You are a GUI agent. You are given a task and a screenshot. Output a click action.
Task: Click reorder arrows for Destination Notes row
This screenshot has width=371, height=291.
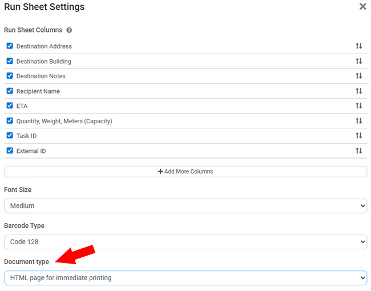[x=359, y=76]
